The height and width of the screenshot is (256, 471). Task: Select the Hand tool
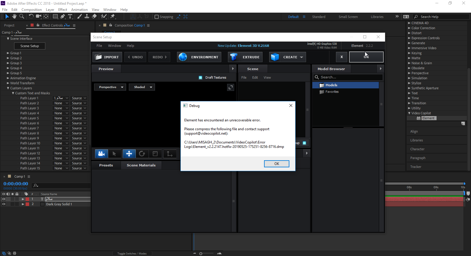14,16
